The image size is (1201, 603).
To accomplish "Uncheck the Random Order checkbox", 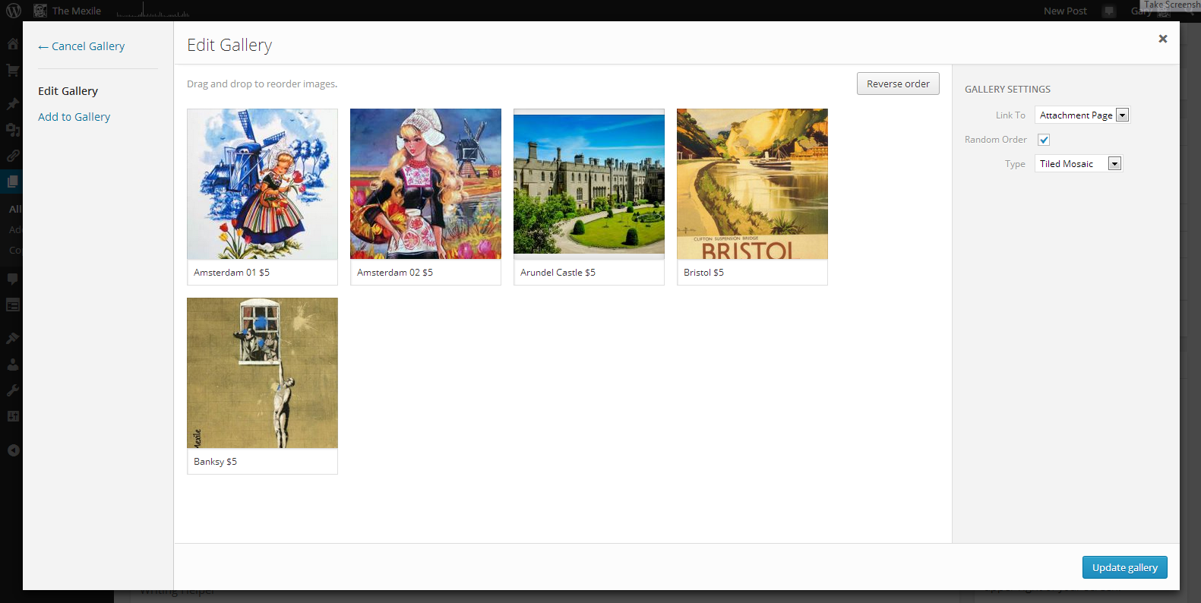I will tap(1044, 140).
